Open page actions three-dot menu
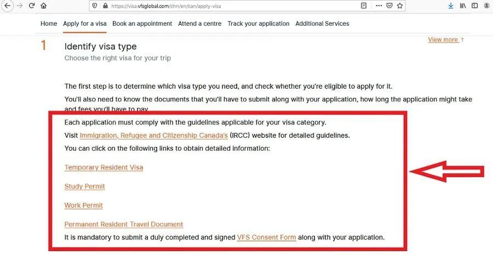 coord(377,6)
